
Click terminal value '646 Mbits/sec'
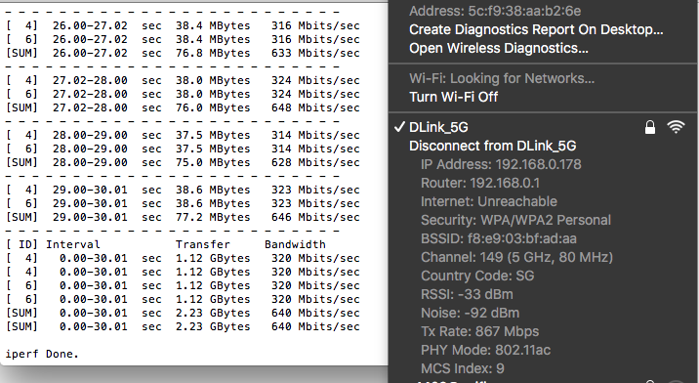coord(315,217)
